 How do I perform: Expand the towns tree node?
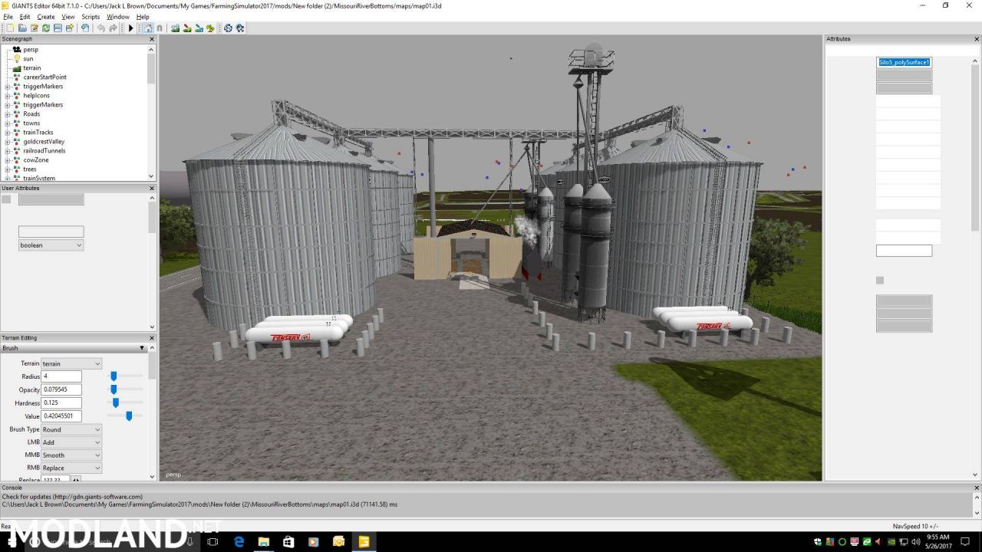point(8,123)
